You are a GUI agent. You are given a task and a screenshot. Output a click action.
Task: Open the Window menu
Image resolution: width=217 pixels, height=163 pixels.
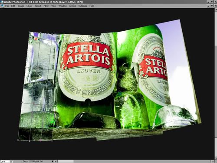click(x=62, y=6)
